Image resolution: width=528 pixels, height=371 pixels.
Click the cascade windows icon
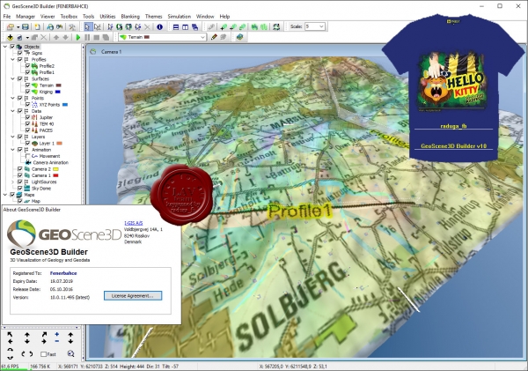[x=194, y=27]
